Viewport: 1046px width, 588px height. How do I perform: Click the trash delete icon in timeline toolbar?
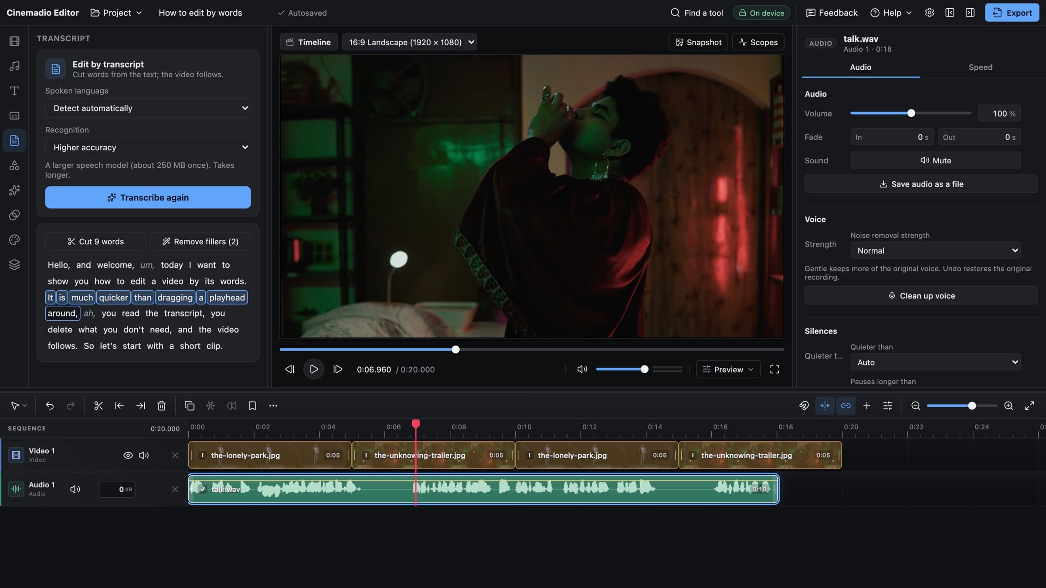click(161, 406)
